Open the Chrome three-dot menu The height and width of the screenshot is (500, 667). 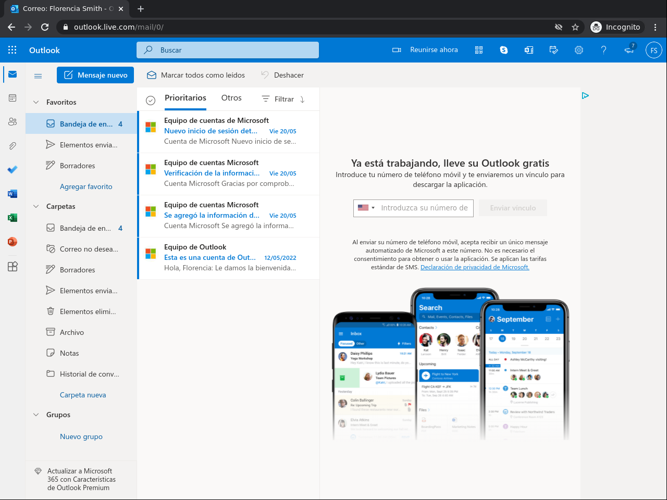(656, 27)
